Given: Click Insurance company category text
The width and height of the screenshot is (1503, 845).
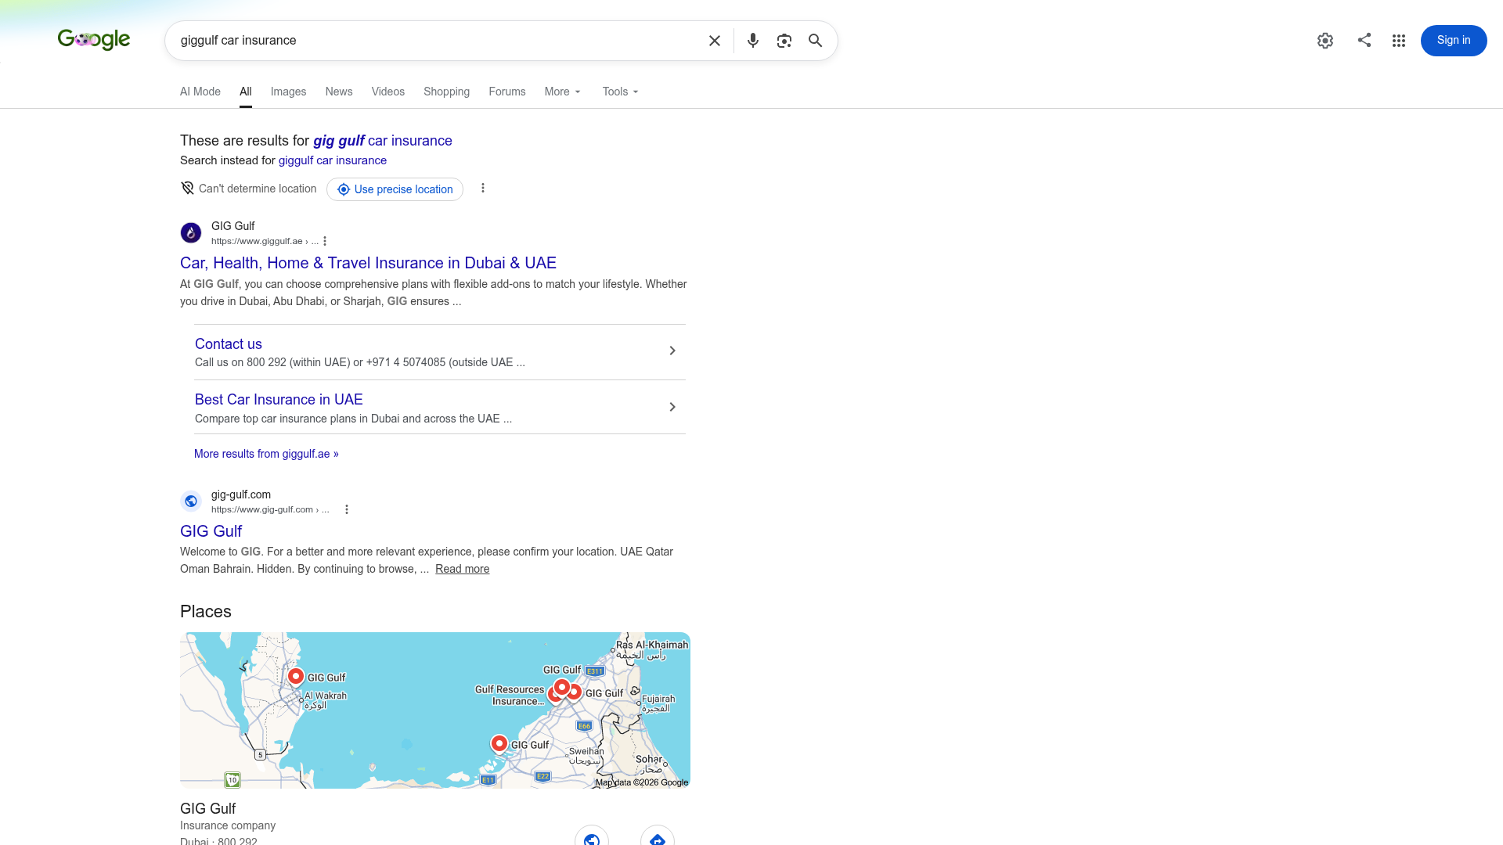Looking at the screenshot, I should 228,825.
